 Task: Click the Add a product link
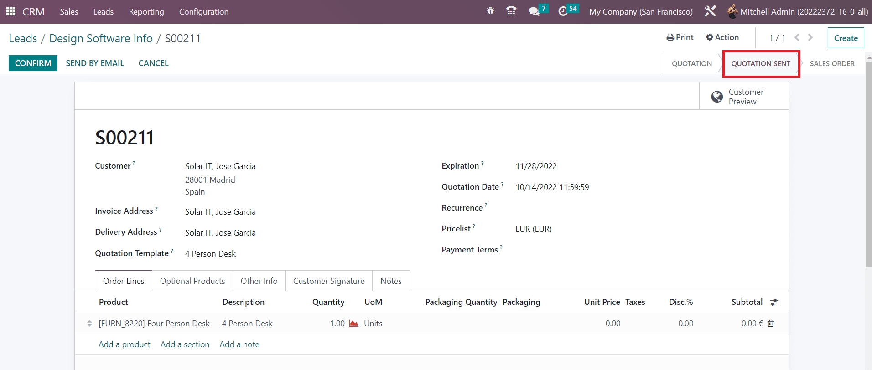click(124, 344)
